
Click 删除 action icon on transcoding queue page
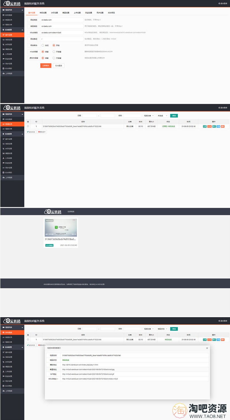(223, 126)
